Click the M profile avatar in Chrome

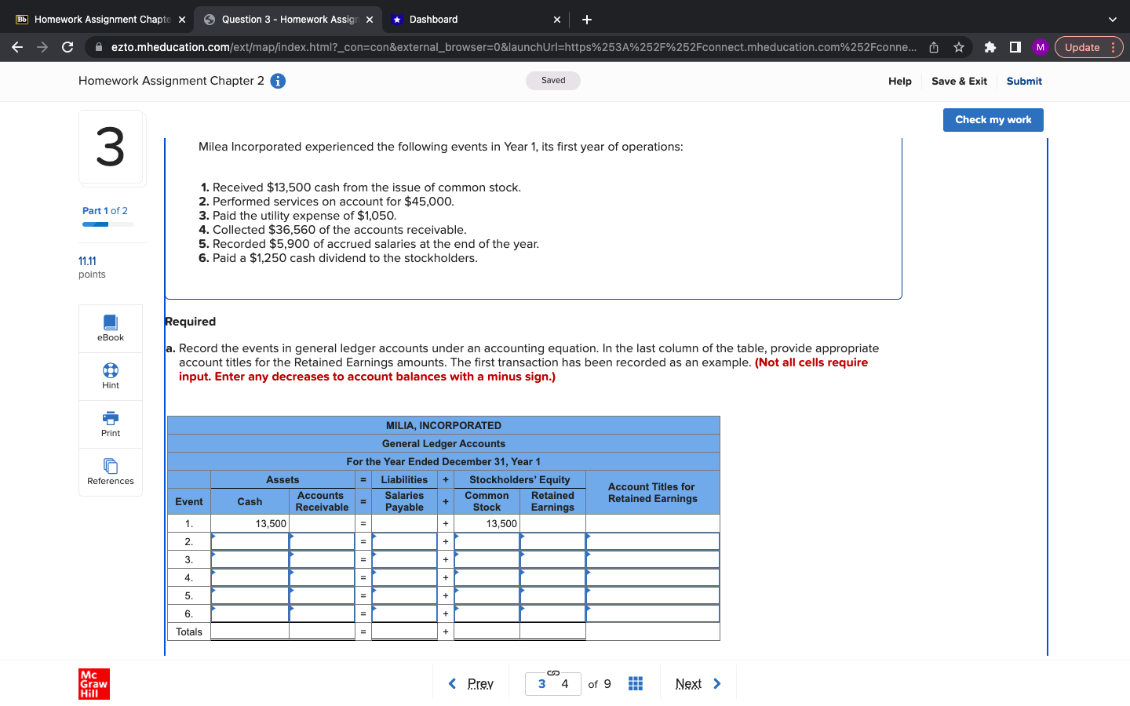(1040, 47)
